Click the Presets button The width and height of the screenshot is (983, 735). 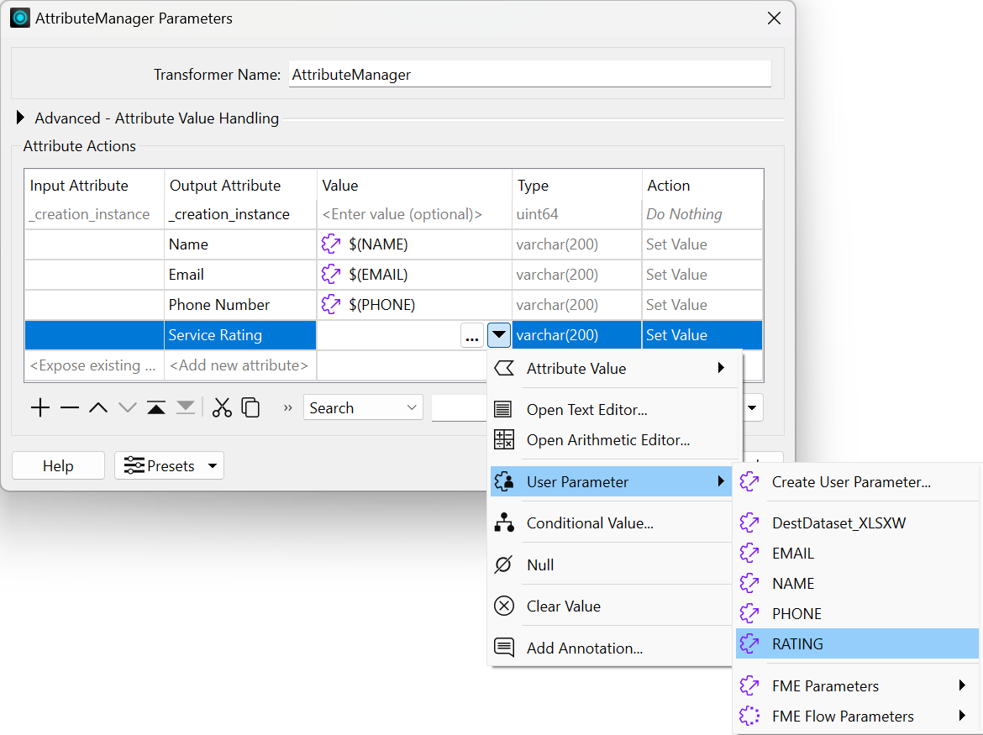tap(169, 465)
